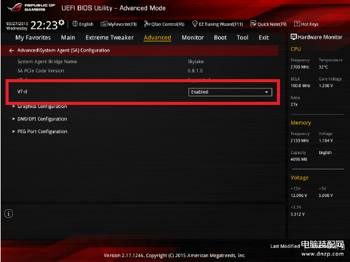Image resolution: width=350 pixels, height=262 pixels.
Task: Click the settings gear next to the clock
Action: [61, 23]
